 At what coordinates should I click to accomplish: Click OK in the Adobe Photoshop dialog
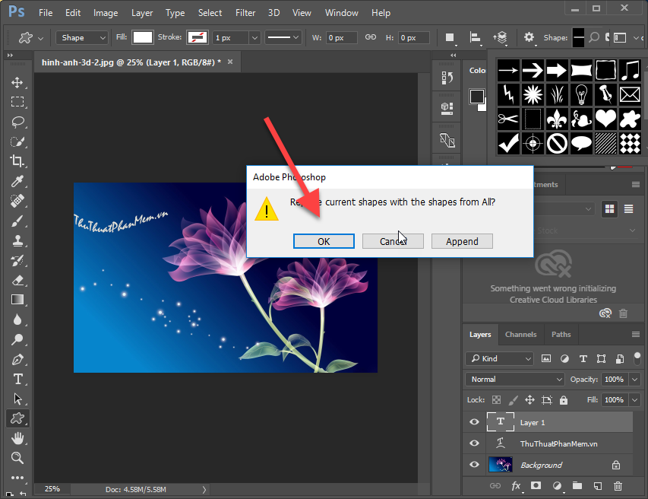[x=324, y=241]
